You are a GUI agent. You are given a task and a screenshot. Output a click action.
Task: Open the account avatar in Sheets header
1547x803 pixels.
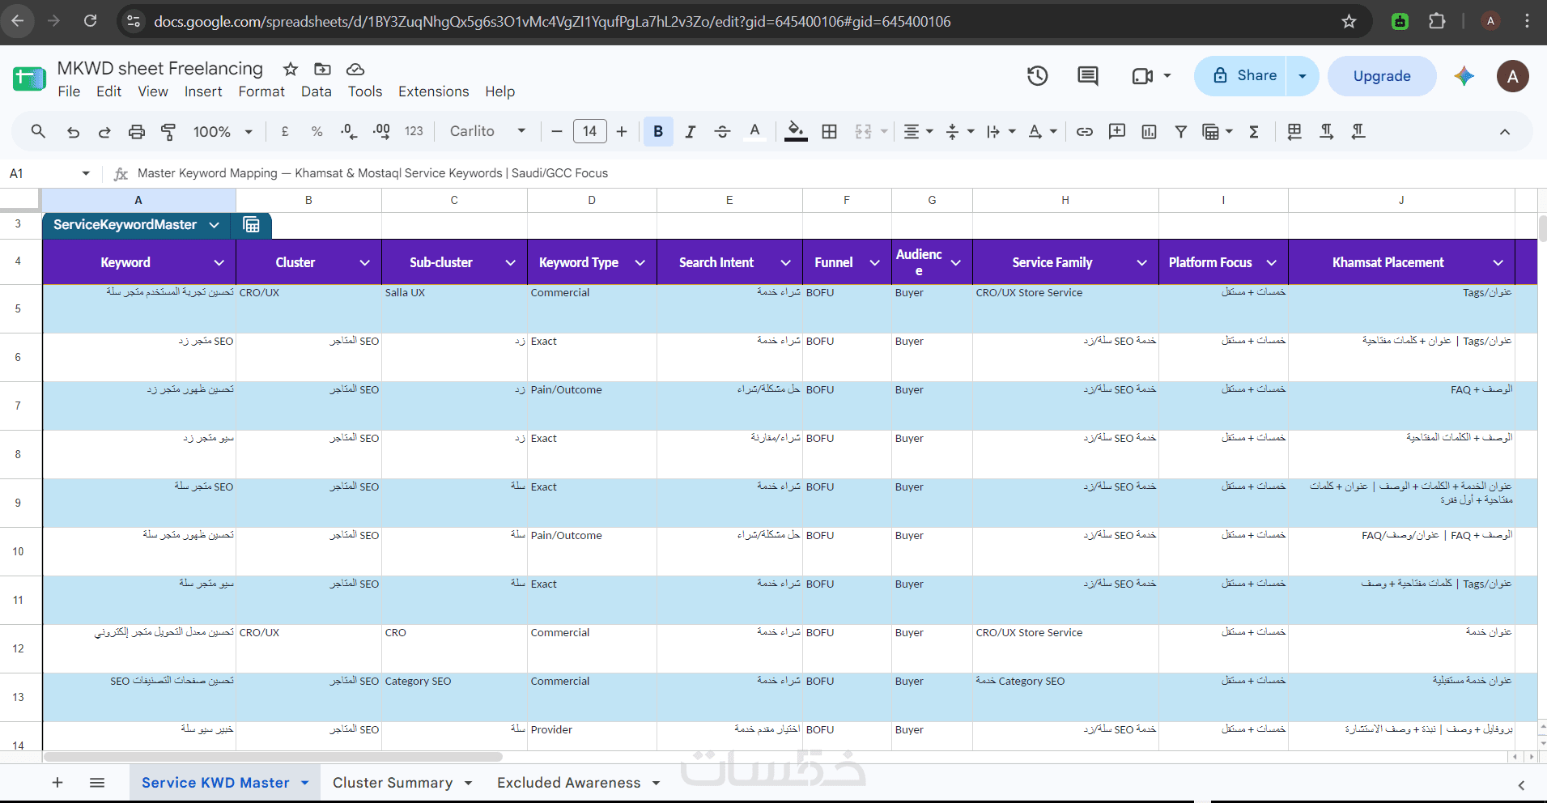[1512, 76]
